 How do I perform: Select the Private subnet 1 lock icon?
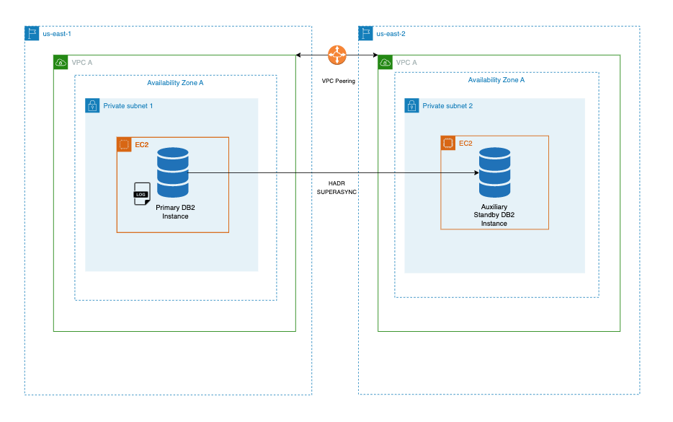(93, 105)
